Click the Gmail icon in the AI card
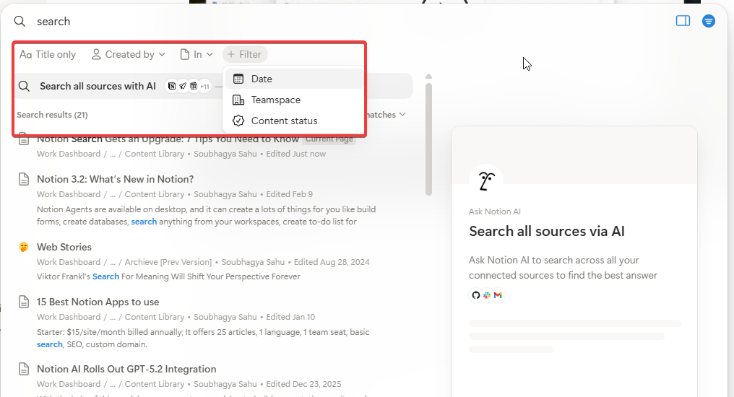Viewport: 734px width, 397px height. pos(498,295)
